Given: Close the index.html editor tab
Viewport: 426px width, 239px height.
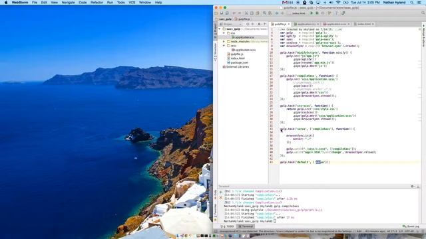Looking at the screenshot, I should coord(373,24).
